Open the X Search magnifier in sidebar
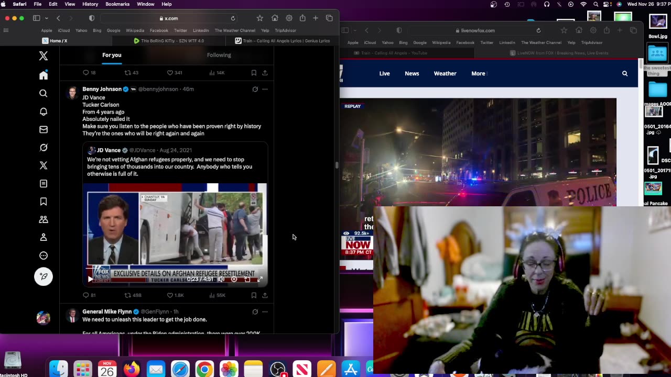Image resolution: width=671 pixels, height=377 pixels. pyautogui.click(x=44, y=94)
